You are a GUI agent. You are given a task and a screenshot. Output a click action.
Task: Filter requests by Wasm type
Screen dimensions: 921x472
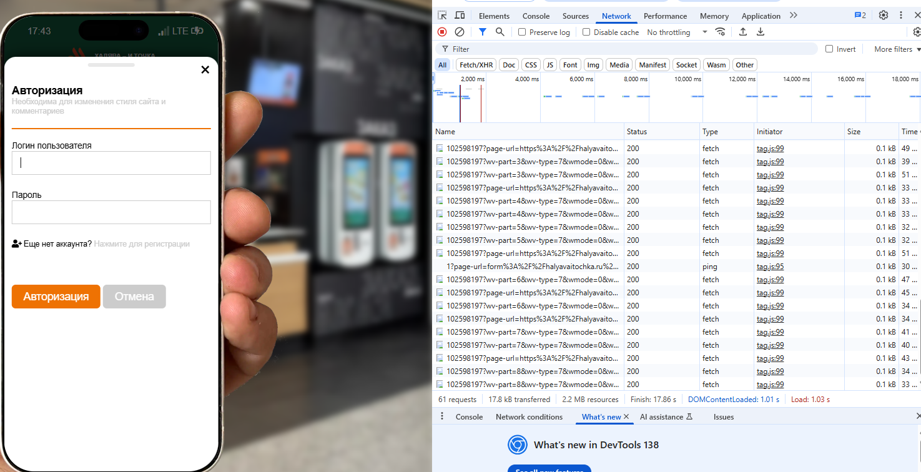coord(717,65)
